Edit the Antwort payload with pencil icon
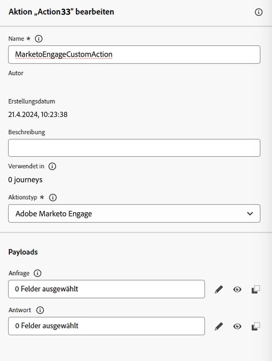Viewport: 272px width, 361px height. pyautogui.click(x=219, y=326)
